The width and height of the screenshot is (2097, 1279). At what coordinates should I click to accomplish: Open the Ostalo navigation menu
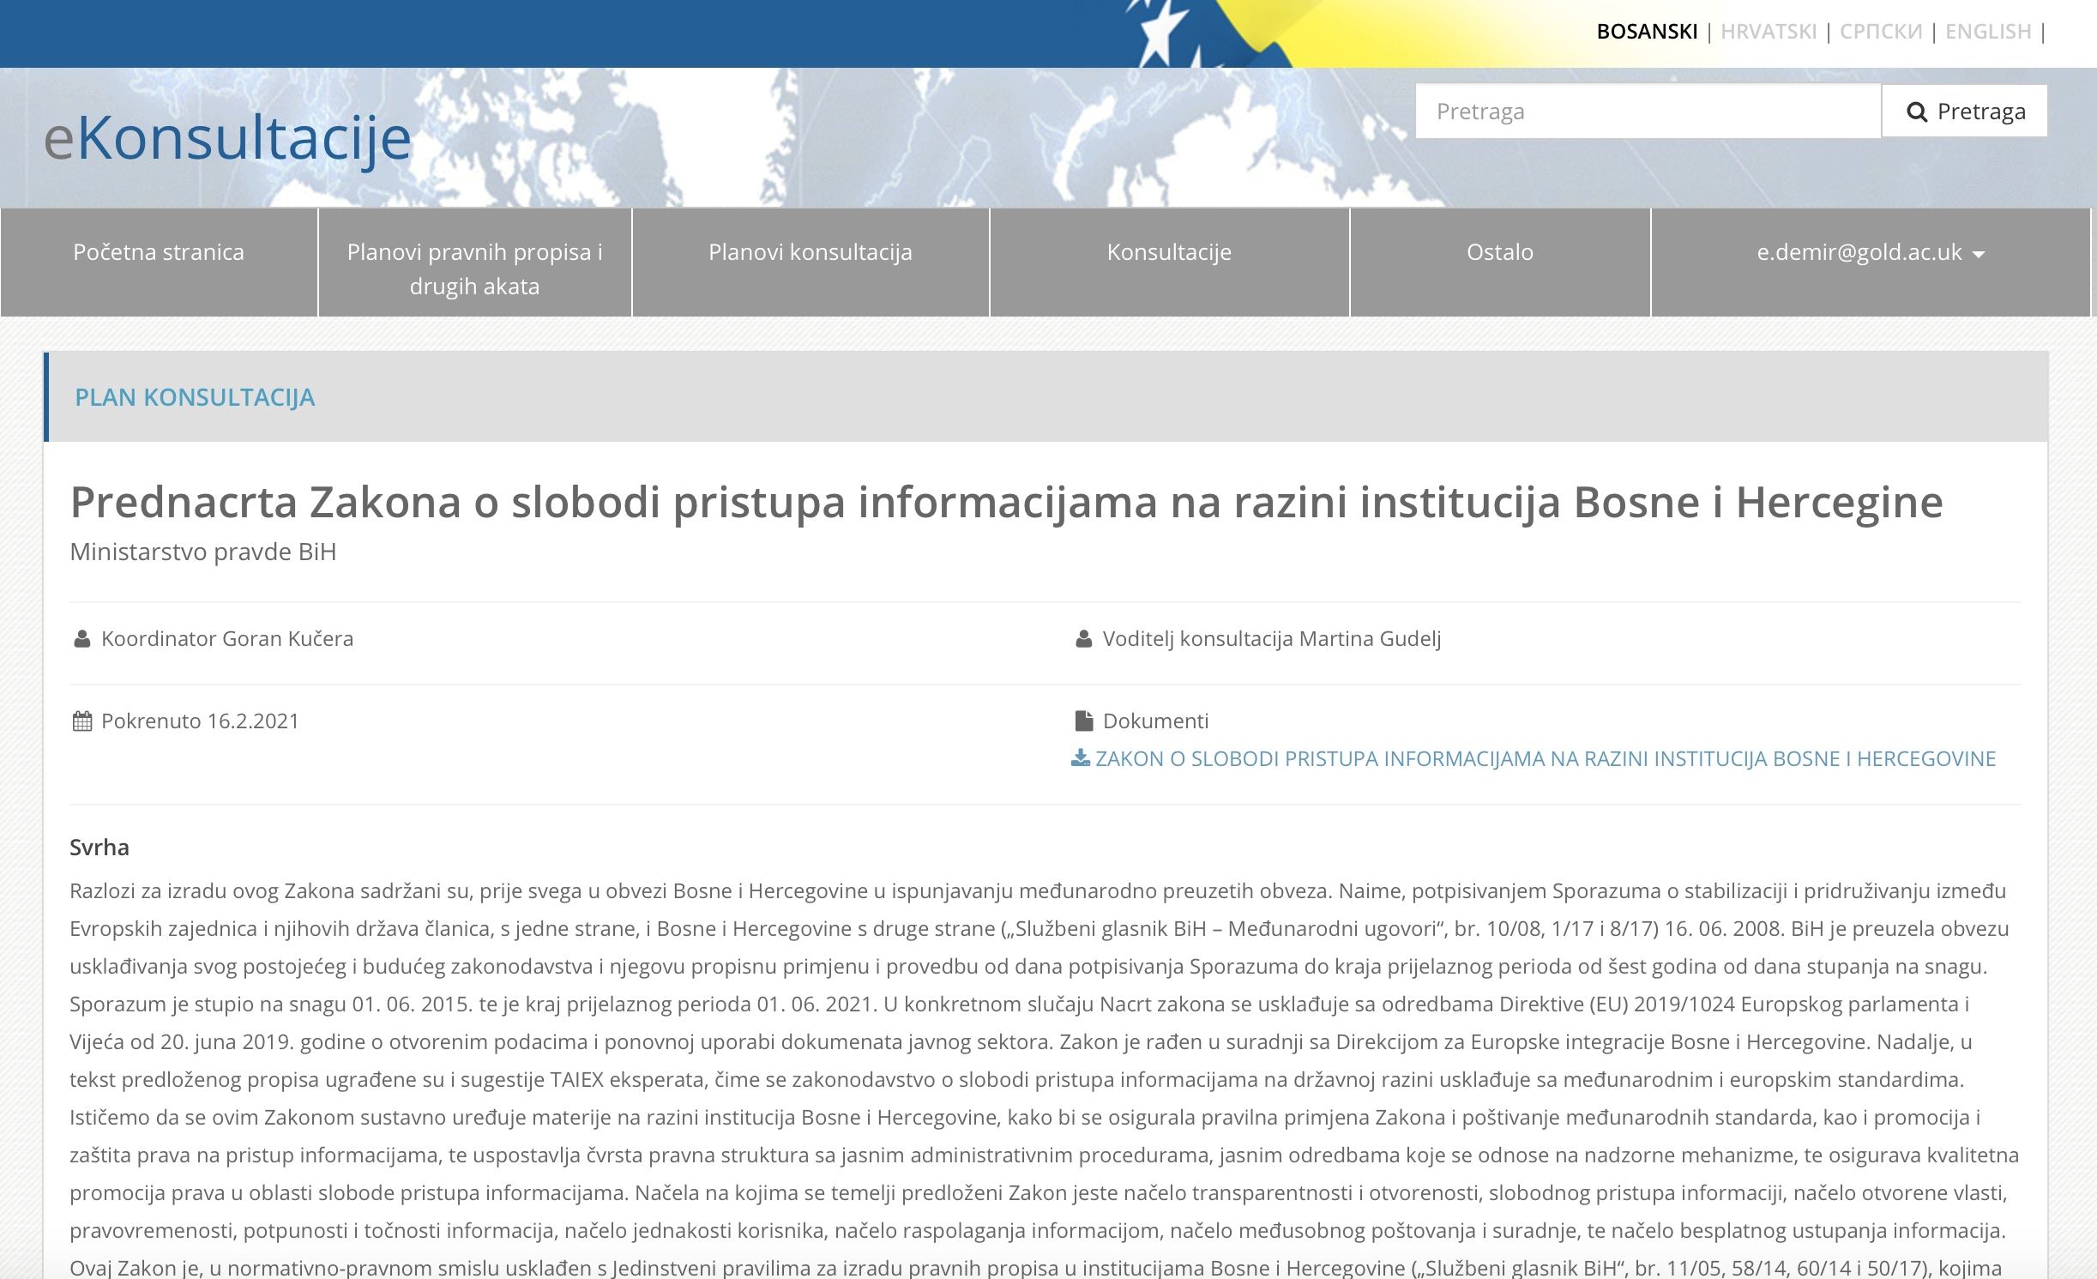tap(1500, 251)
